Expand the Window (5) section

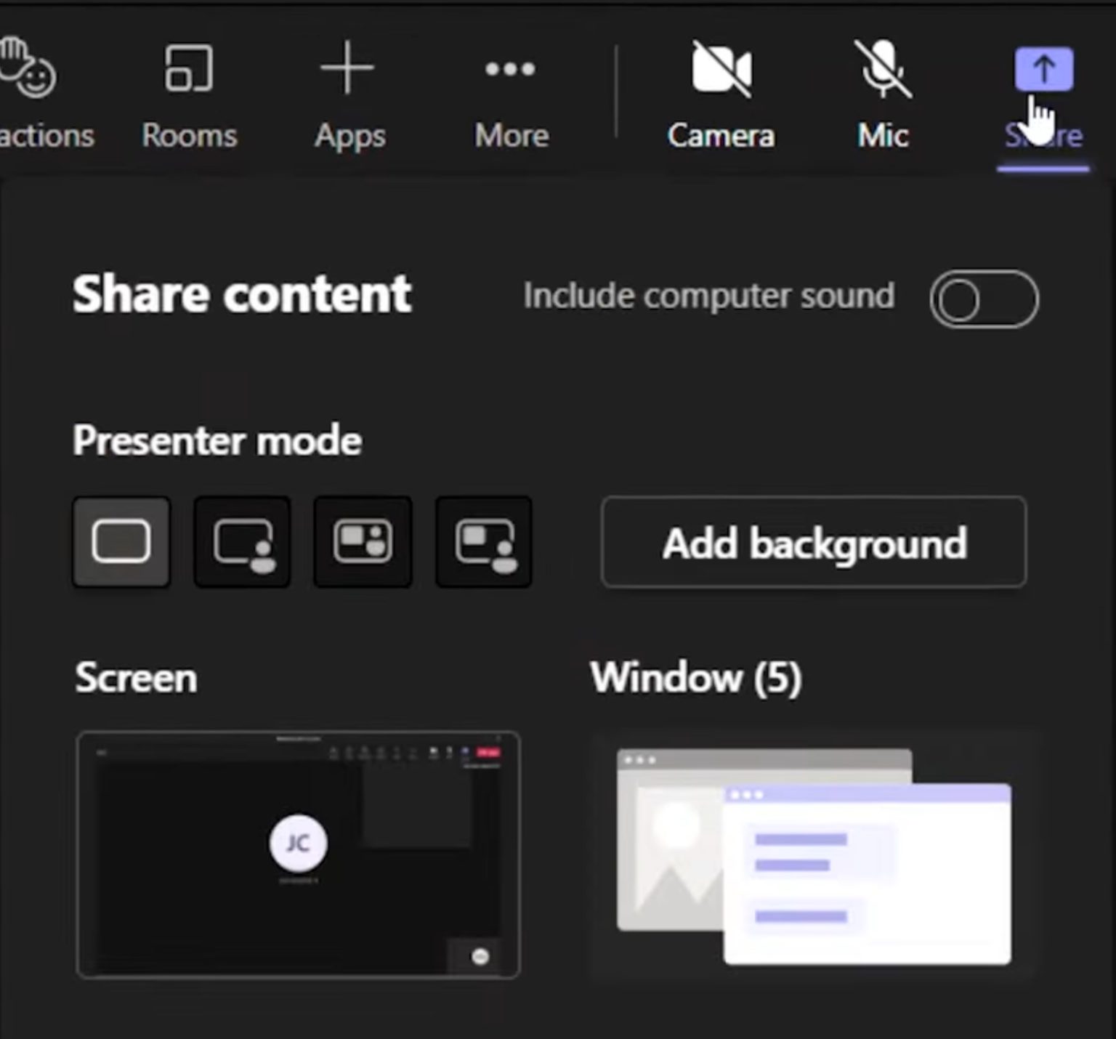coord(696,676)
